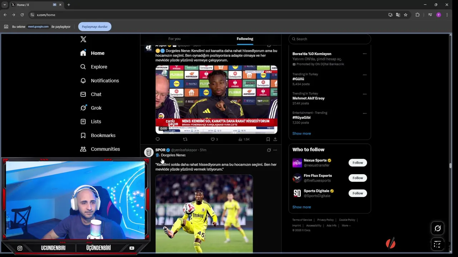Open the Fenerbahçe player photo in SPOR tweet
The image size is (458, 257).
[204, 214]
